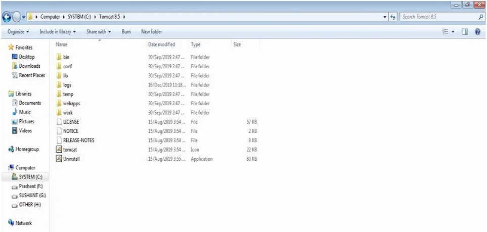Click the Back navigation arrow
This screenshot has height=232, width=487.
(x=7, y=17)
